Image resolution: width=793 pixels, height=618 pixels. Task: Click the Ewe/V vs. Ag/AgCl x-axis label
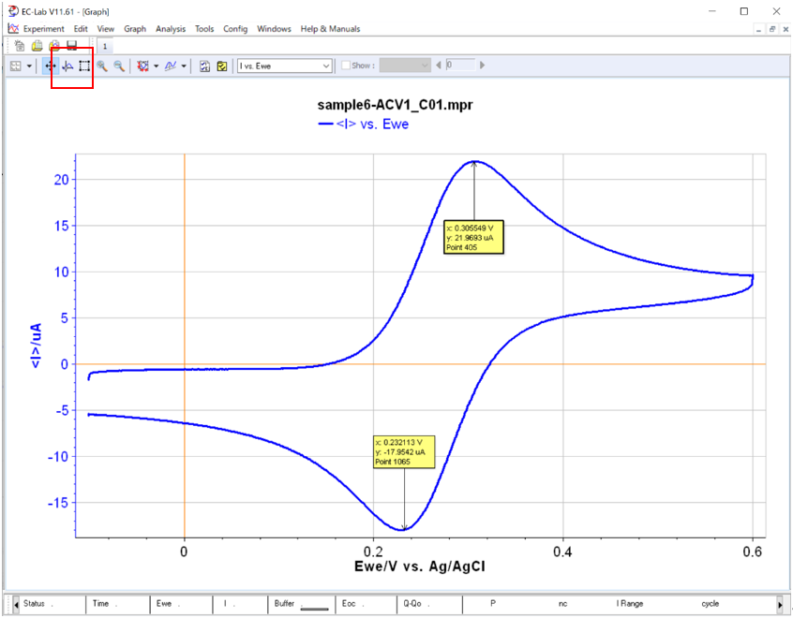(x=420, y=566)
